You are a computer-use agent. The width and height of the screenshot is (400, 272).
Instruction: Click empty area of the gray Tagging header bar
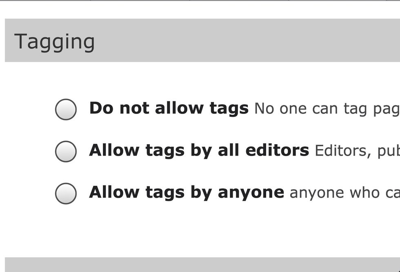[245, 40]
